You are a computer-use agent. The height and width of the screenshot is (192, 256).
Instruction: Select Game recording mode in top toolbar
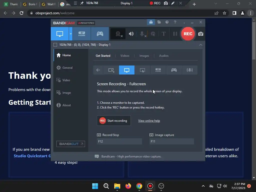coord(100,34)
